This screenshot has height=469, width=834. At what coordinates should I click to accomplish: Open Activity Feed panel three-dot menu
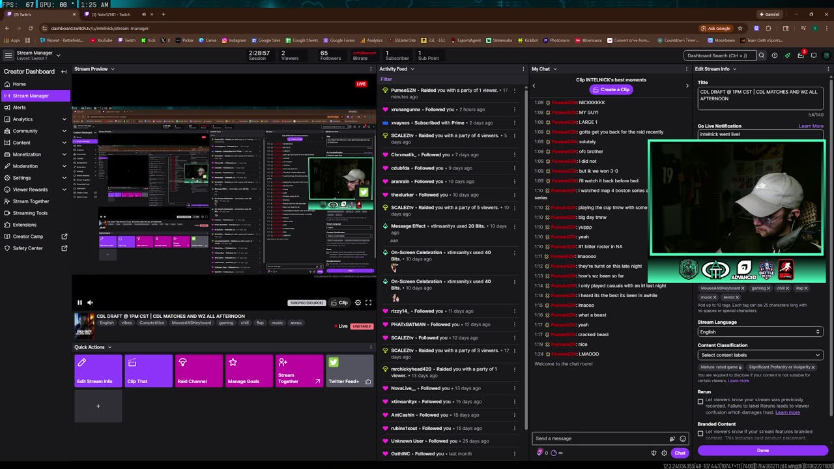point(523,69)
